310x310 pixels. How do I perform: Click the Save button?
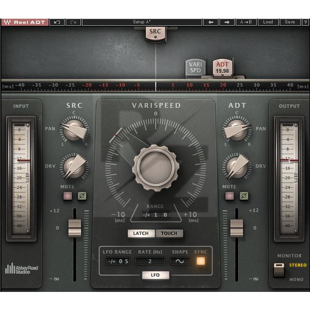pyautogui.click(x=290, y=22)
